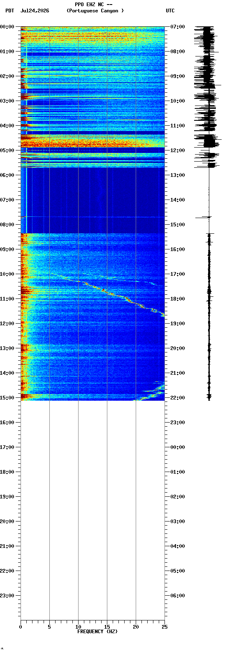
Task: Click the waveform spike near 07:40 PDT in the seismogram
Action: coord(203,217)
